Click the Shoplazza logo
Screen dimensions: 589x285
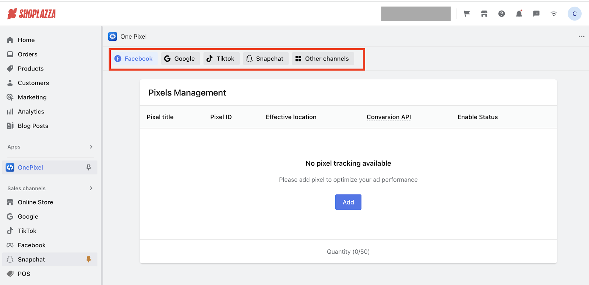tap(32, 14)
